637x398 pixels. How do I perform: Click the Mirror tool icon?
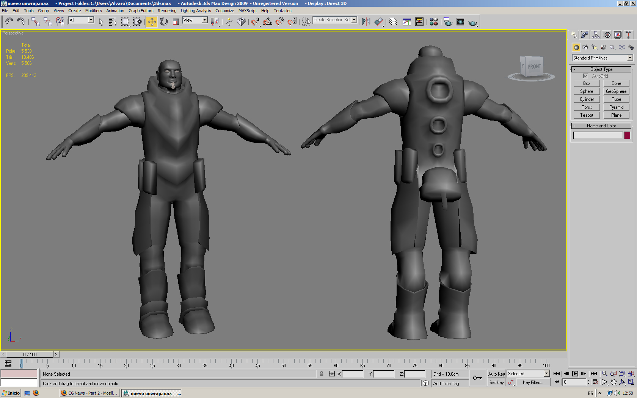click(x=366, y=22)
